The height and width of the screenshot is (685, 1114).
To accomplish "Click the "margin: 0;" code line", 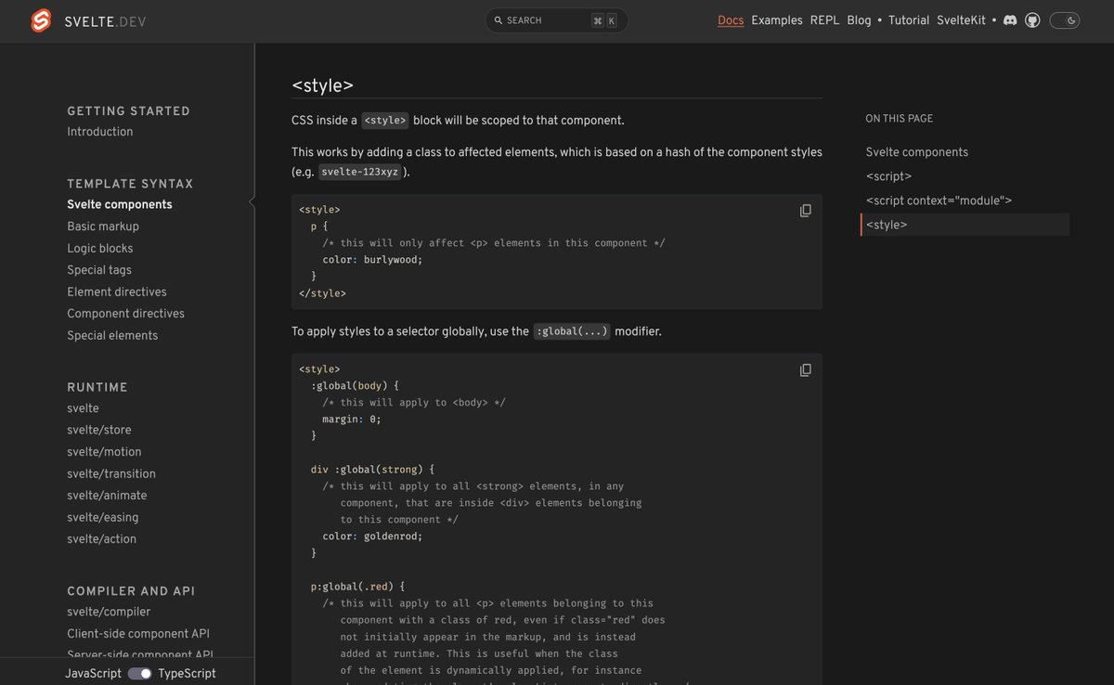I will tap(352, 420).
